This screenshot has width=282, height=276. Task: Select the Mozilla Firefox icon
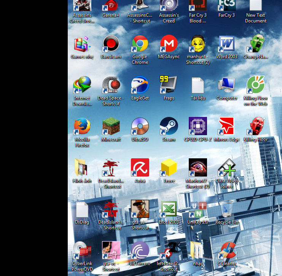click(x=82, y=126)
